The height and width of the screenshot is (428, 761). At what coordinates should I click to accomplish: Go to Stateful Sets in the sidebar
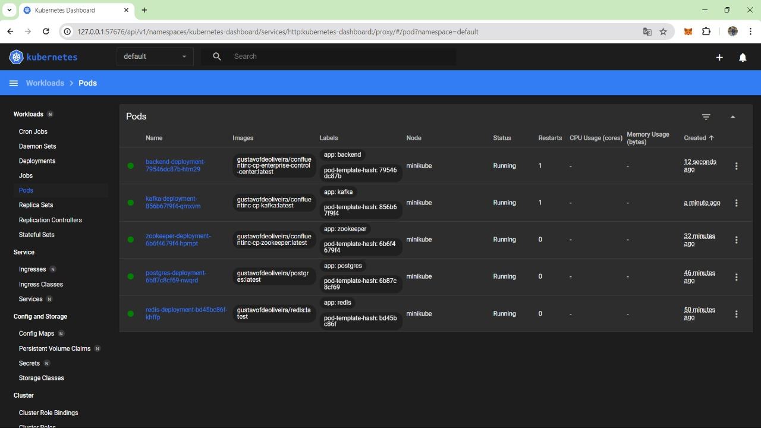click(36, 235)
